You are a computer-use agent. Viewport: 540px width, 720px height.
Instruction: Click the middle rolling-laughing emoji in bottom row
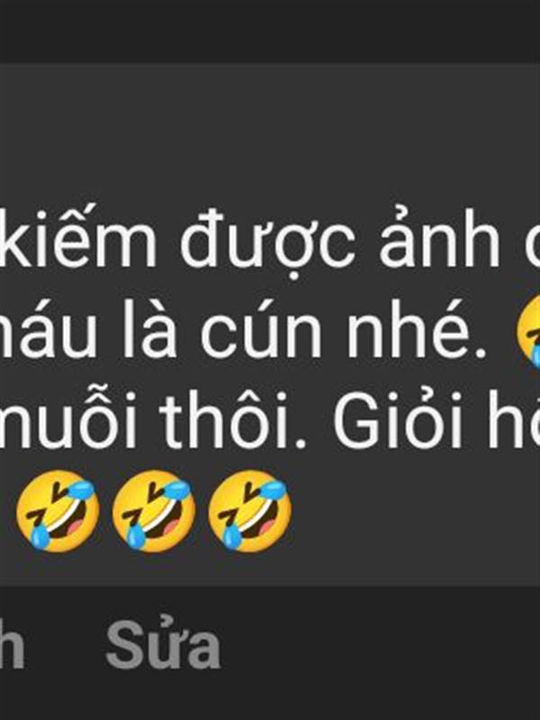154,510
